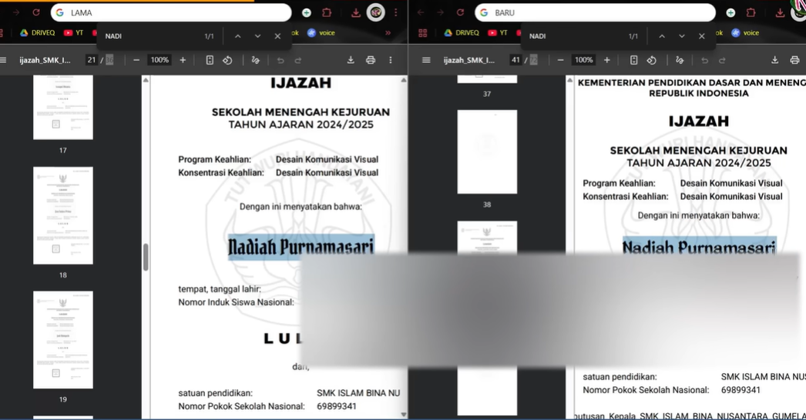The image size is (806, 420).
Task: Download the PDF in BARU window toolbar
Action: [x=774, y=60]
